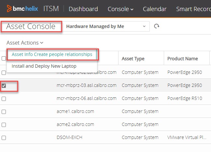The image size is (211, 152).
Task: Open Smart Recorder from top navigation
Action: pyautogui.click(x=193, y=9)
